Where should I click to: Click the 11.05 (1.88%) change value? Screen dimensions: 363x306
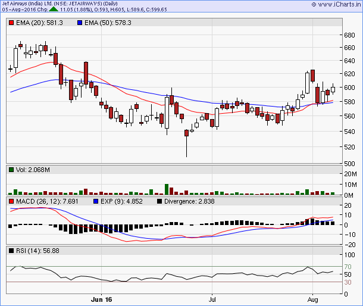[x=76, y=10]
